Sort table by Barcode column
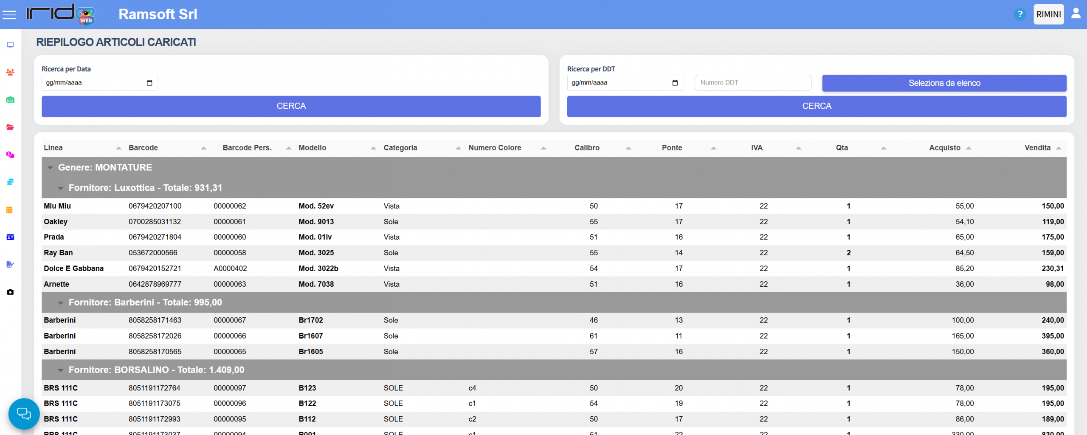Screen dimensions: 1087x435 (143, 148)
